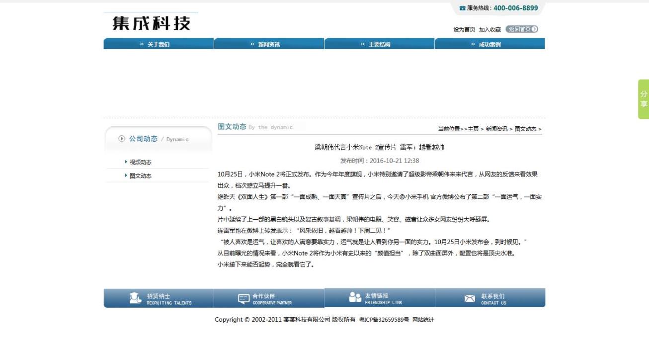Image resolution: width=649 pixels, height=346 pixels.
Task: Click the 合作伙伴 speech bubble icon
Action: (x=244, y=299)
